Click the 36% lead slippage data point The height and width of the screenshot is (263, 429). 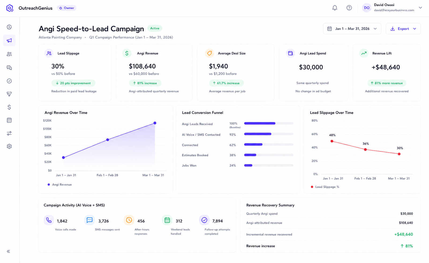(x=366, y=149)
